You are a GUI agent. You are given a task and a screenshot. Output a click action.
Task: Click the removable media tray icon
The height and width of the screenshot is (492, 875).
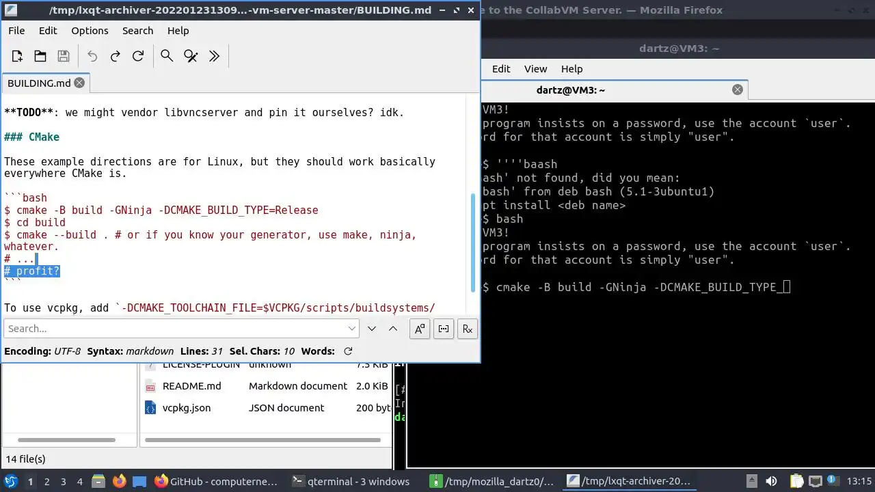click(752, 481)
